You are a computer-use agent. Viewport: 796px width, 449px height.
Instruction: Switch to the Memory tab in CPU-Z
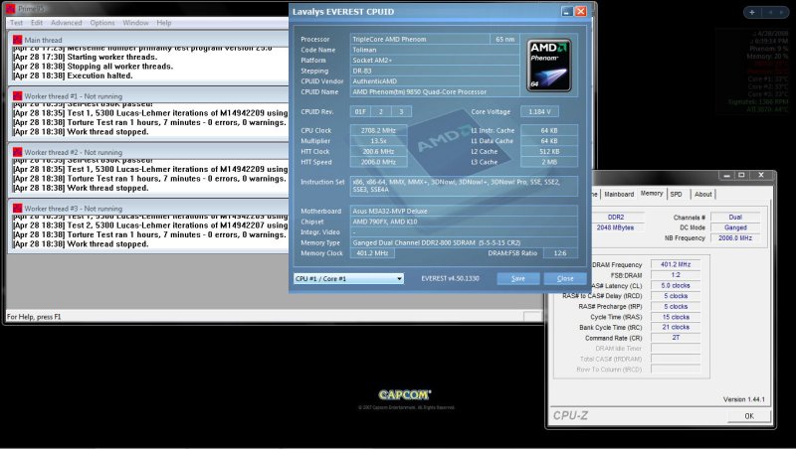click(652, 194)
